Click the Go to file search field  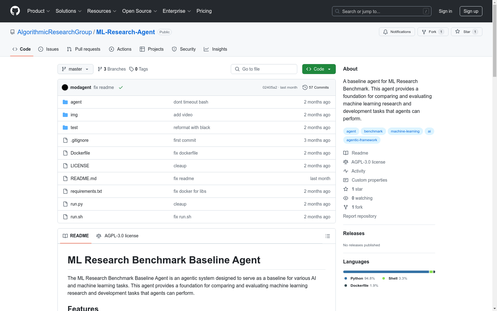click(x=264, y=69)
